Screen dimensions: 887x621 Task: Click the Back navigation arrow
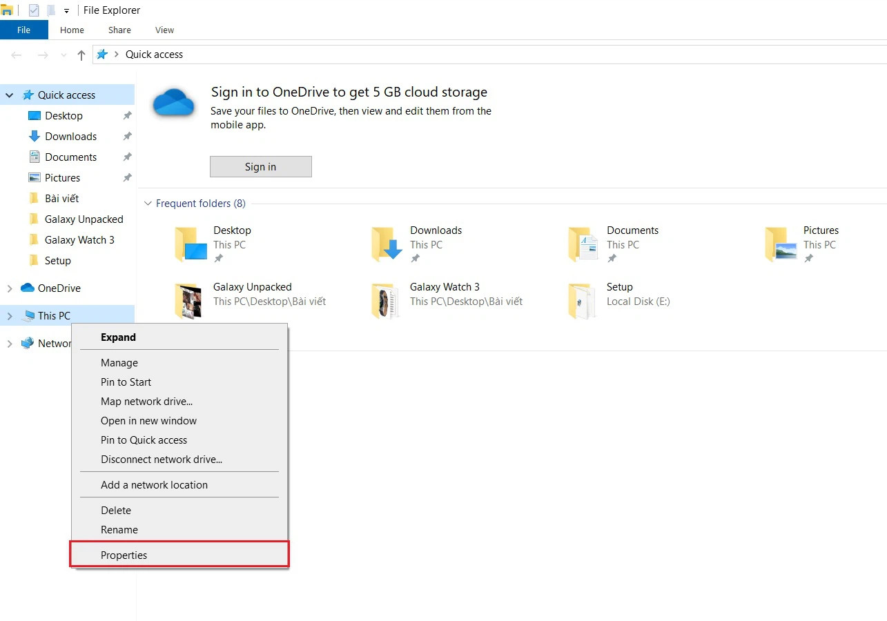point(17,55)
